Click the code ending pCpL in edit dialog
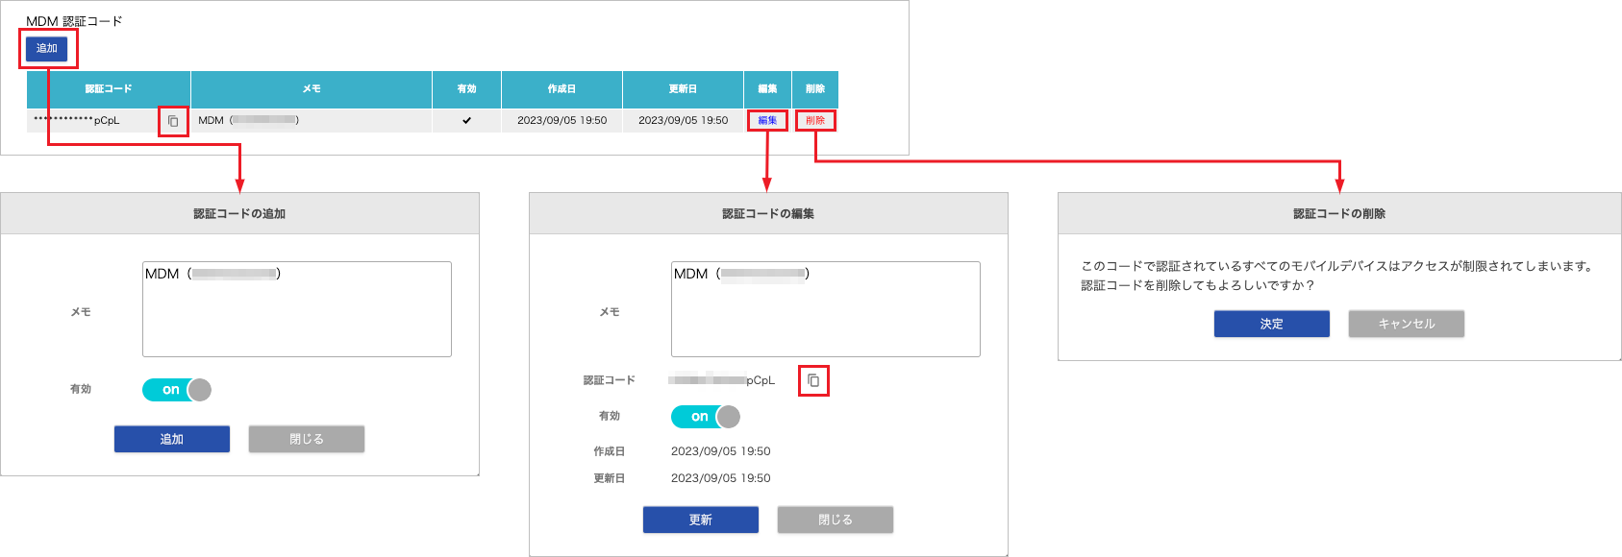The image size is (1622, 557). pyautogui.click(x=722, y=380)
